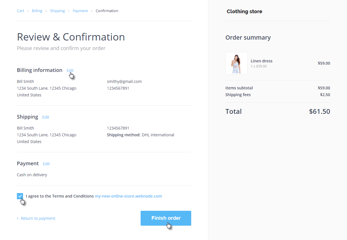Click the DHL international shipping method text
The image size is (347, 240).
coord(158,135)
